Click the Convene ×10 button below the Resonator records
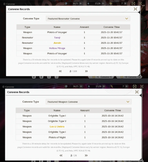This screenshot has height=162, width=148. click(129, 77)
